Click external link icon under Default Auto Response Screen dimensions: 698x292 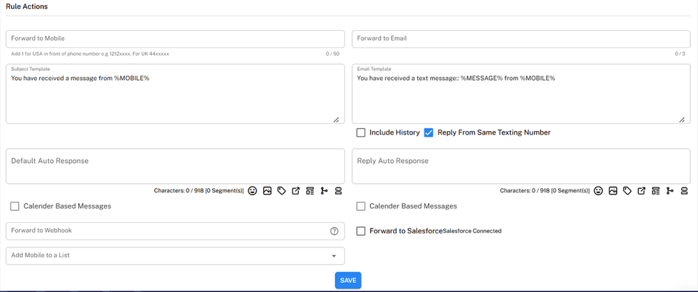295,191
